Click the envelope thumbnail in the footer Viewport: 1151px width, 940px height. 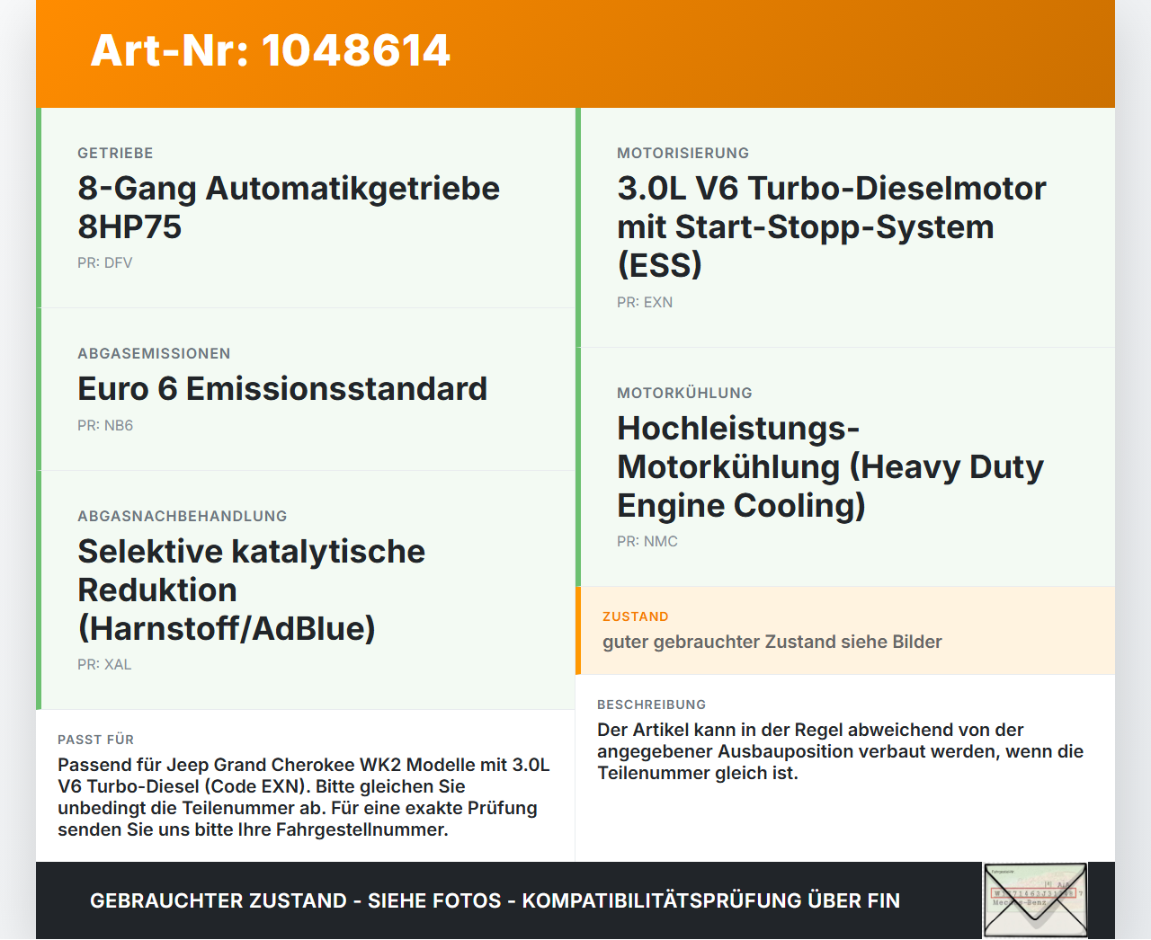(1035, 900)
